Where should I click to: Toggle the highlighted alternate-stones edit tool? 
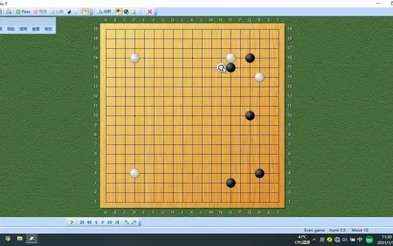click(119, 11)
